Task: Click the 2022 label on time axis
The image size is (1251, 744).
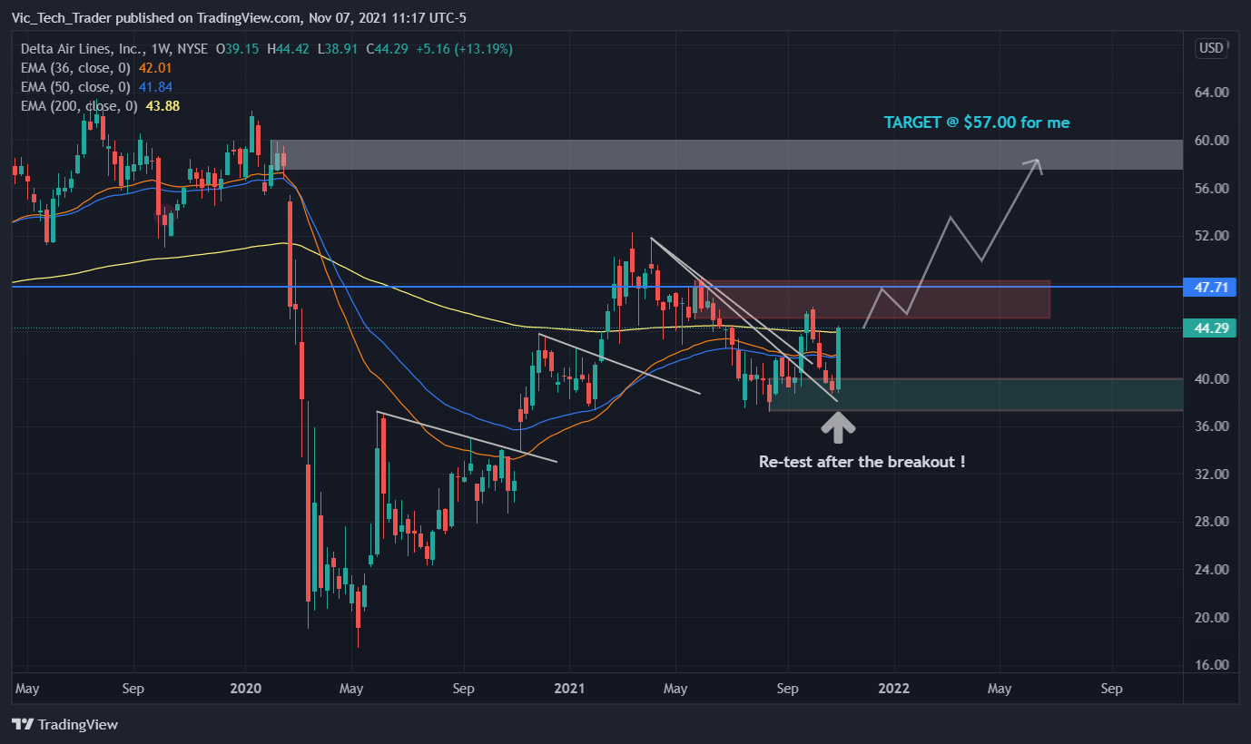Action: [894, 689]
